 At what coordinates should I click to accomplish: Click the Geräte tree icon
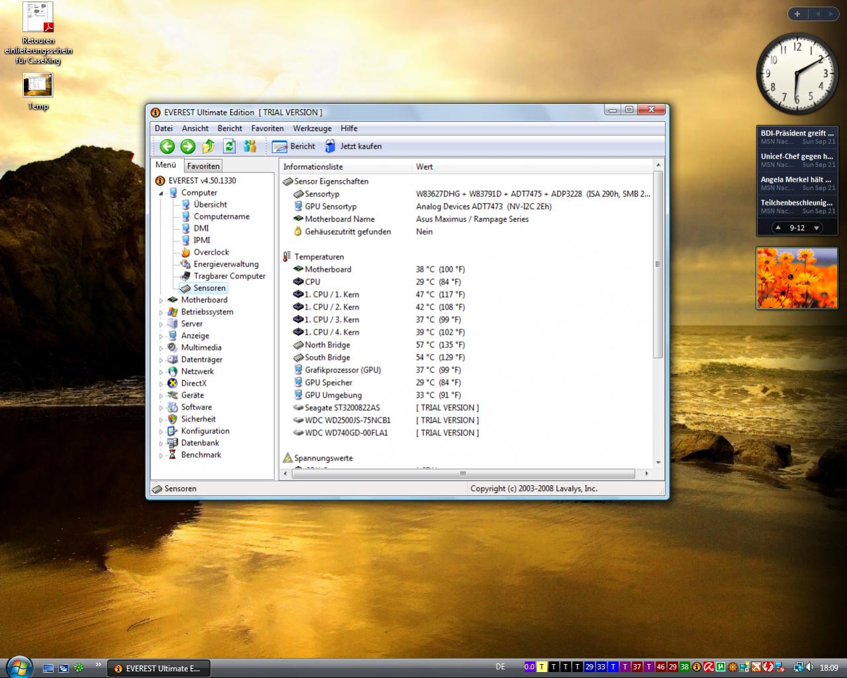(x=172, y=396)
